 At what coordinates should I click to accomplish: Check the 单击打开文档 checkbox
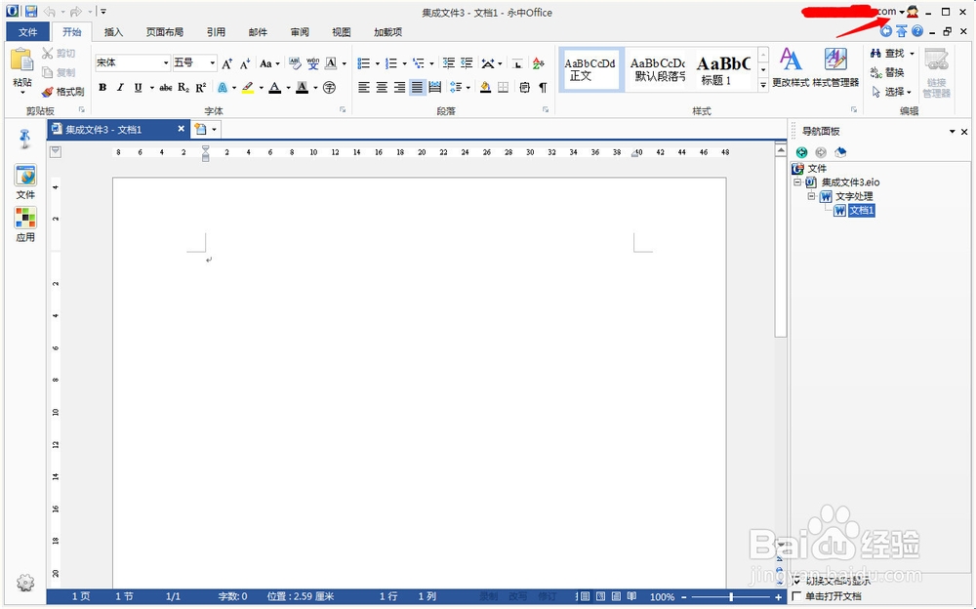coord(796,596)
